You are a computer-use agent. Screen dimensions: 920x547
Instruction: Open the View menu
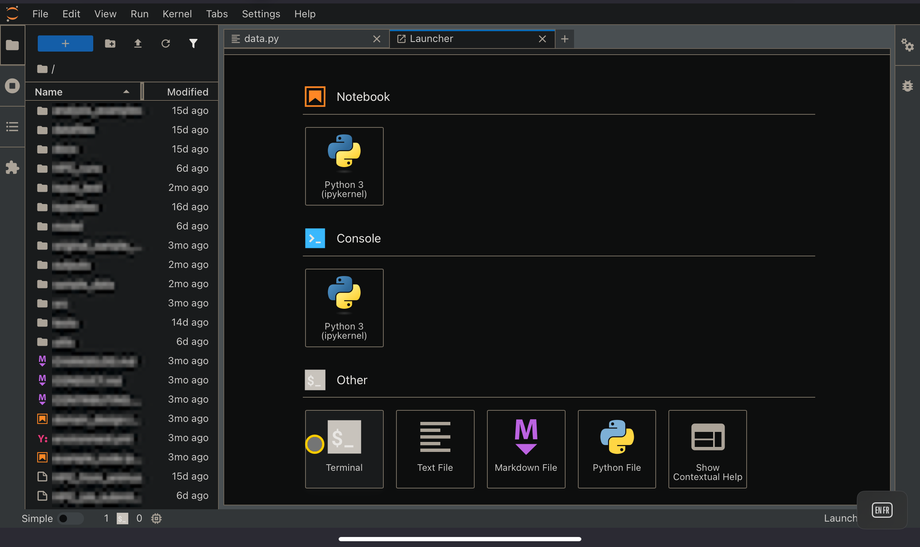pos(105,14)
